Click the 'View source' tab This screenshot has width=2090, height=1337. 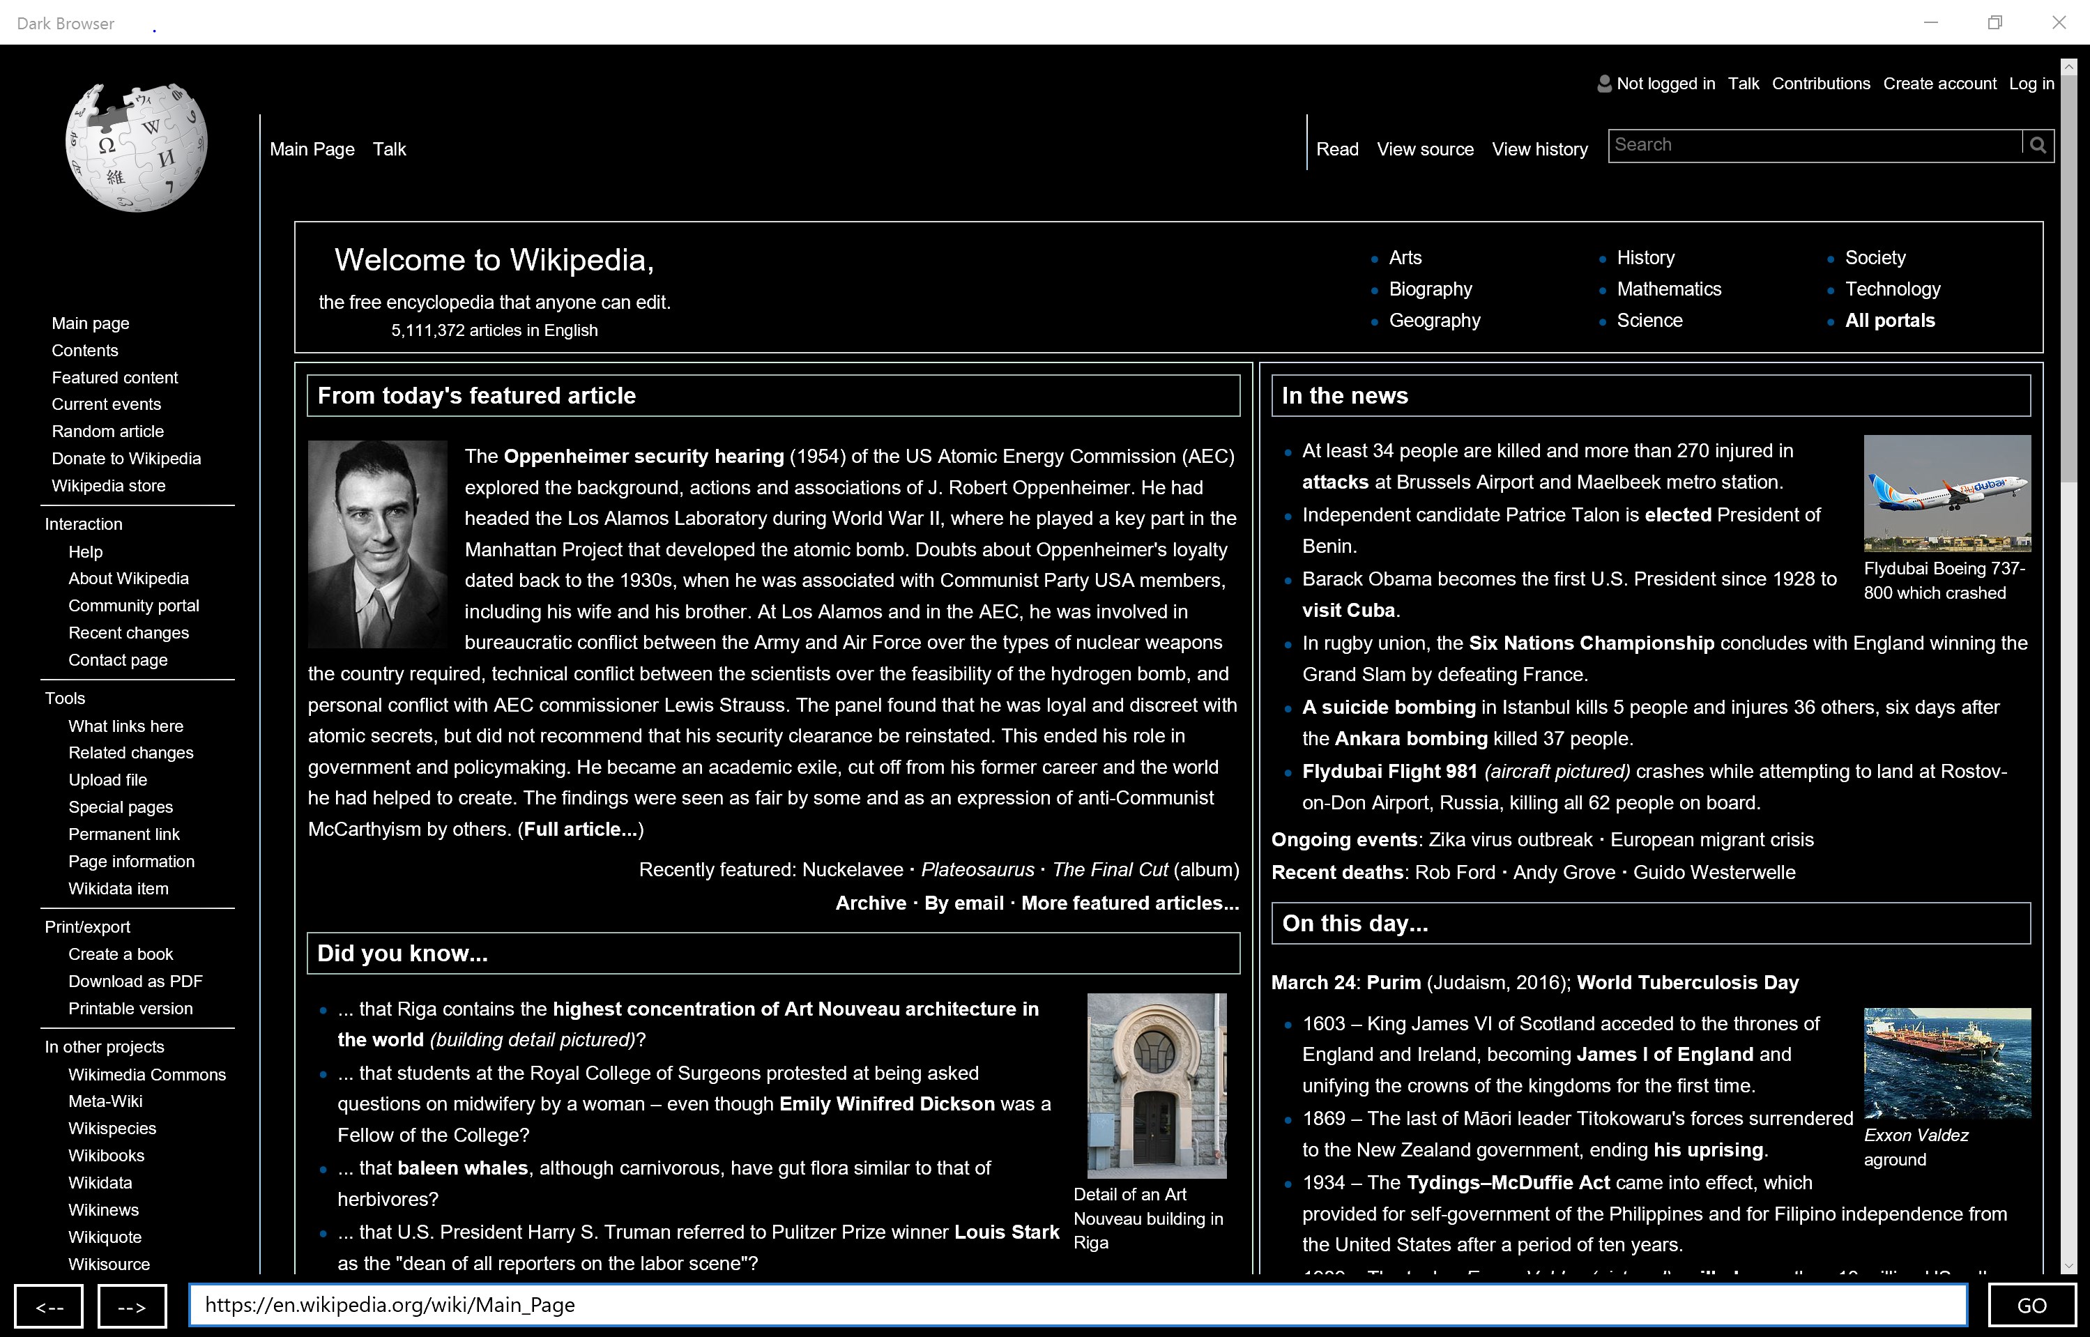[x=1423, y=149]
